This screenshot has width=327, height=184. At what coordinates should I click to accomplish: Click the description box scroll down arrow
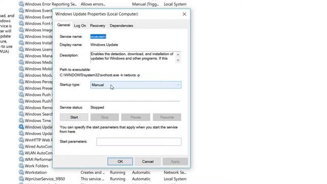click(178, 60)
